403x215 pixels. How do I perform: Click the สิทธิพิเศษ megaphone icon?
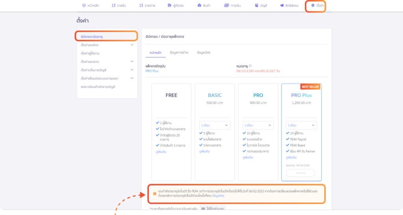click(282, 5)
